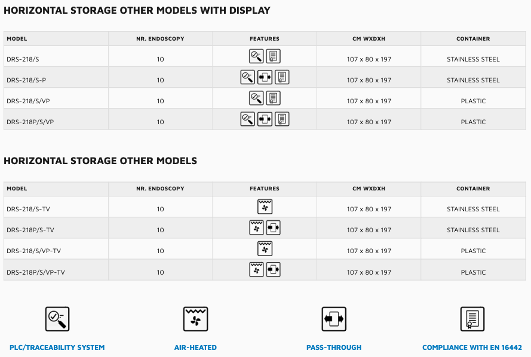531x357 pixels.
Task: Open the AIR-HEATED link
Action: (195, 347)
